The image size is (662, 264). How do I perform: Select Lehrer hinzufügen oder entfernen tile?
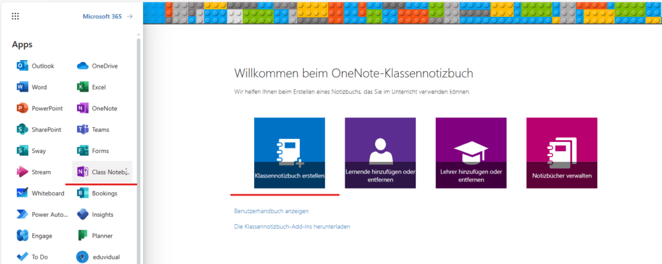click(471, 153)
